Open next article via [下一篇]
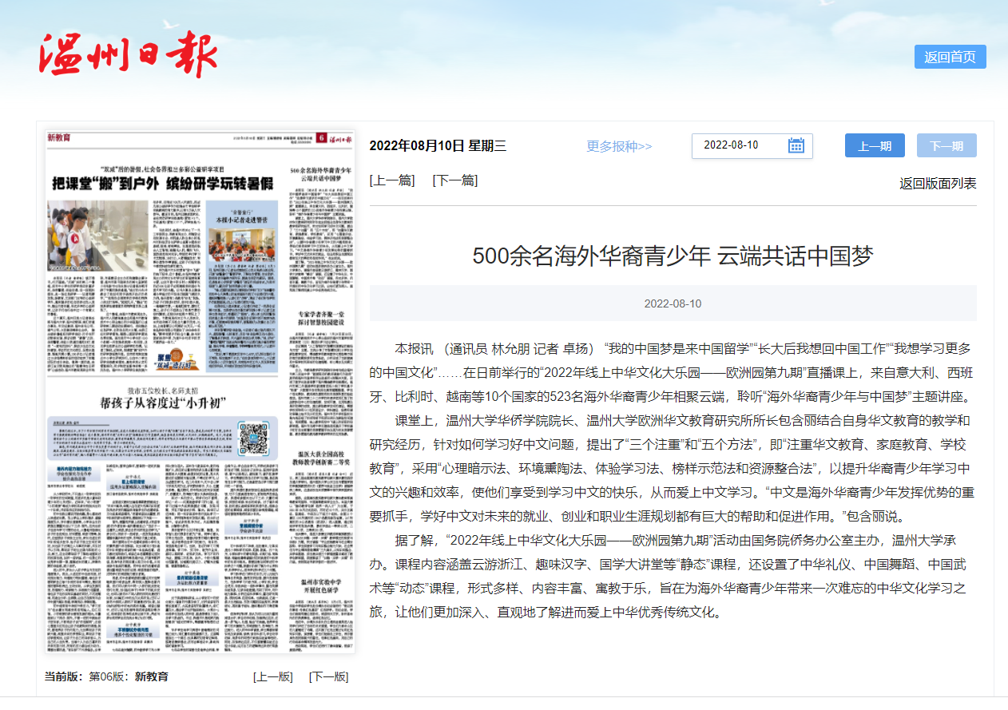Screen dimensions: 1008x710 pos(454,180)
